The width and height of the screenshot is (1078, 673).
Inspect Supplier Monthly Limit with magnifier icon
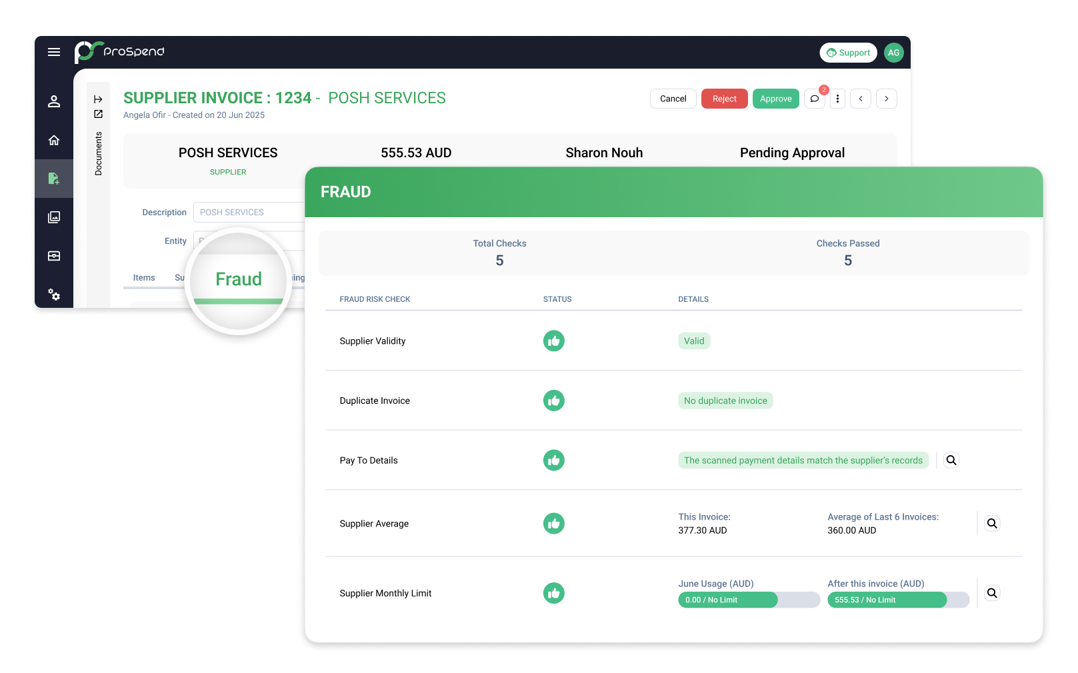[x=992, y=593]
